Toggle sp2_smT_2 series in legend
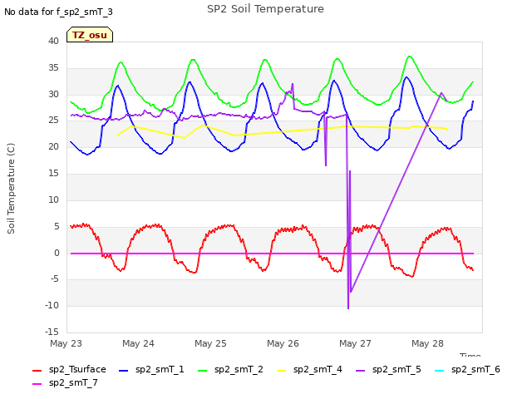The width and height of the screenshot is (532, 399). tap(230, 369)
